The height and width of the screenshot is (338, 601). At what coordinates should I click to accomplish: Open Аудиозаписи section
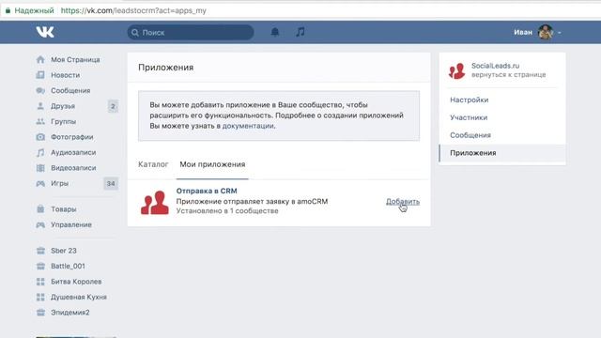pyautogui.click(x=73, y=152)
